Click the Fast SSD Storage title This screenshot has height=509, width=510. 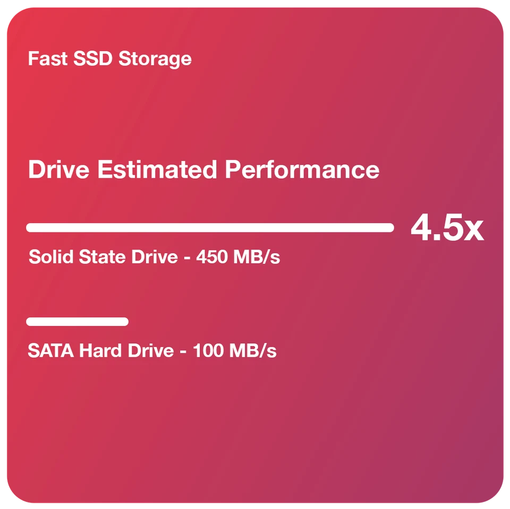point(109,58)
